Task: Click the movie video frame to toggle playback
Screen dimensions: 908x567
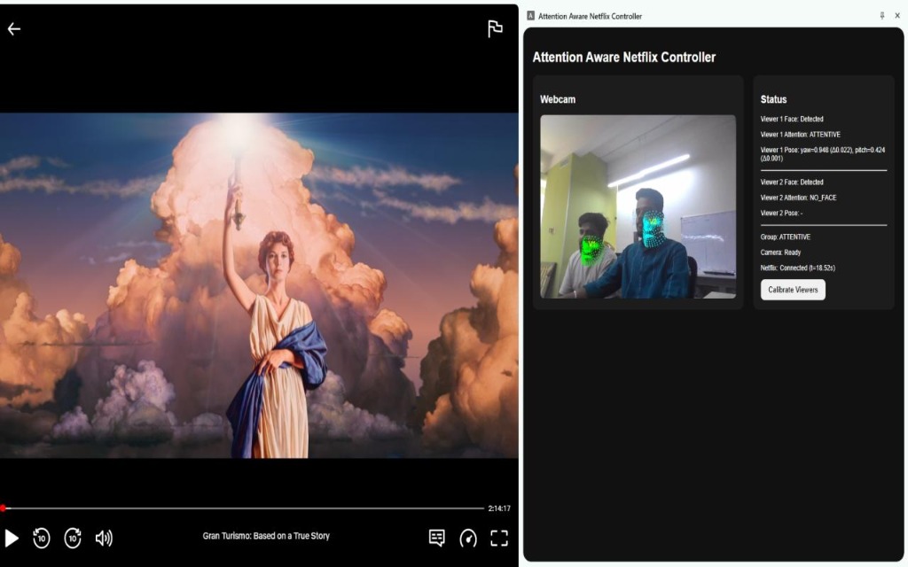Action: click(x=259, y=285)
